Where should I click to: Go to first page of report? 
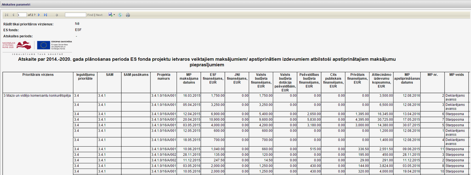6,15
